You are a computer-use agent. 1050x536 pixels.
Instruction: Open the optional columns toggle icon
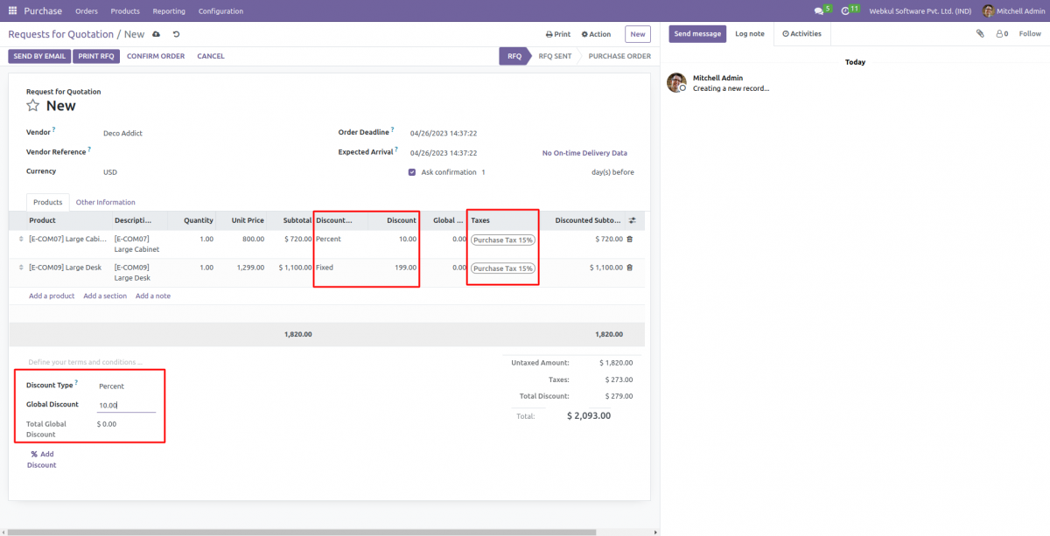point(633,220)
